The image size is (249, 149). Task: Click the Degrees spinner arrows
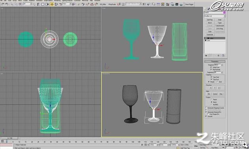click(222, 65)
